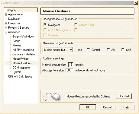Select Appearance in the category tree

tap(15, 14)
